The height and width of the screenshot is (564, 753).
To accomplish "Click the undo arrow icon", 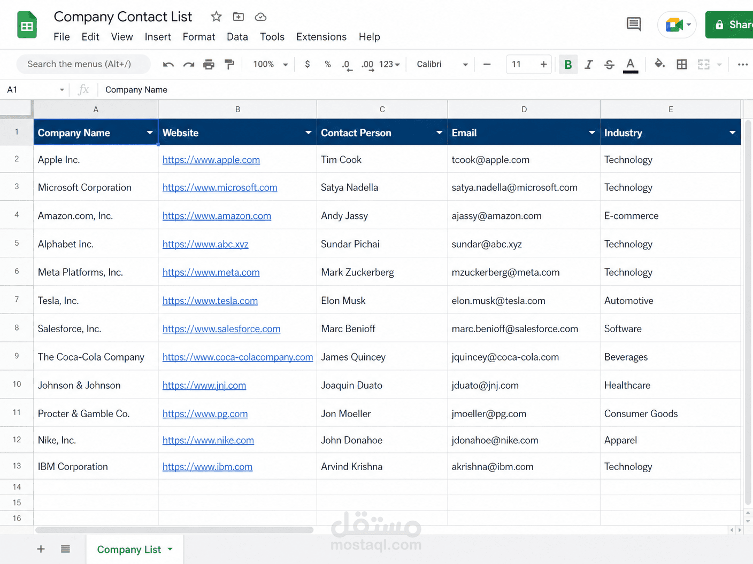I will pyautogui.click(x=168, y=65).
